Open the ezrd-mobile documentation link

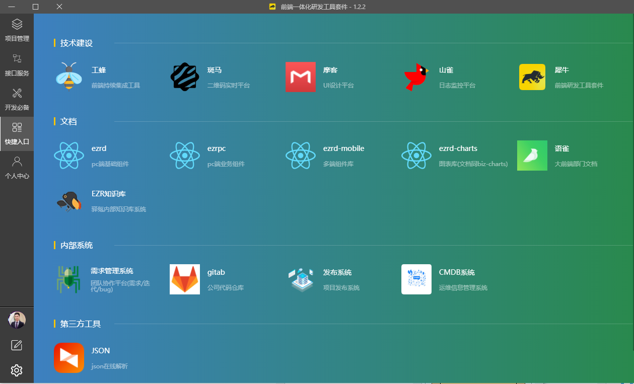click(x=343, y=149)
